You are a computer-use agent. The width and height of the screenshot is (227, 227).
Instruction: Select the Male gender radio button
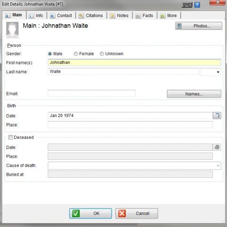pos(50,54)
